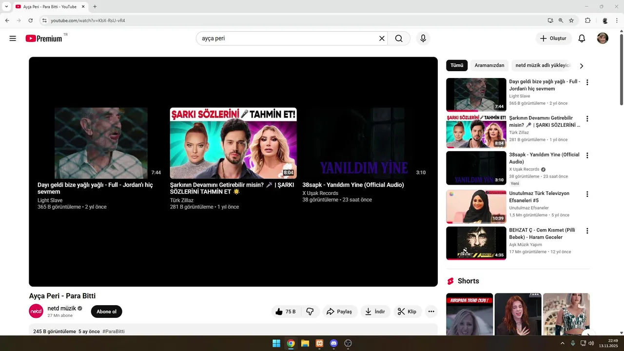Viewport: 624px width, 351px height.
Task: Dislike the video with thumbs down
Action: coord(310,312)
